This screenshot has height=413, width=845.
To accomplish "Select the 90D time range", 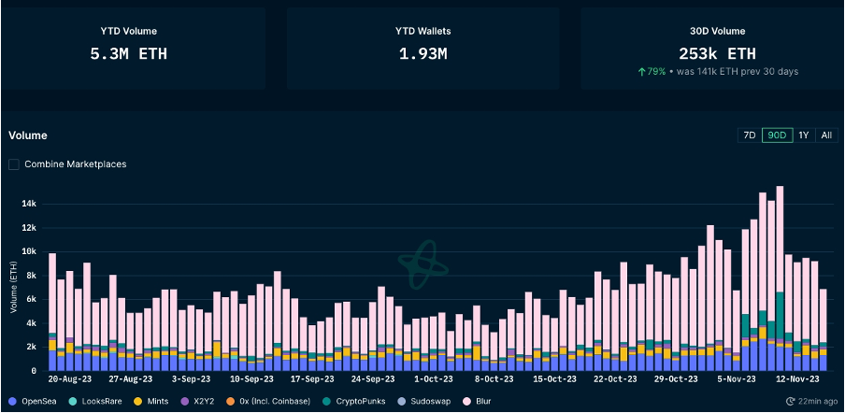I will pos(776,135).
